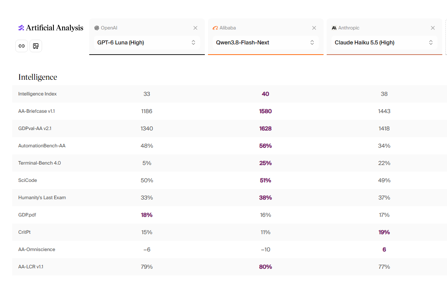
Task: Click the GDP.pdf value 18%
Action: click(x=147, y=215)
